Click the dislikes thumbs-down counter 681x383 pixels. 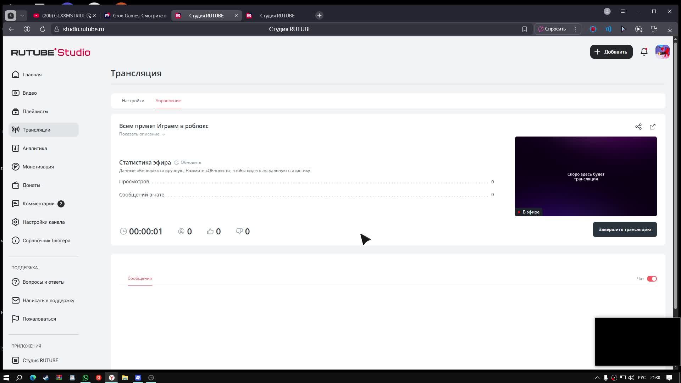pyautogui.click(x=243, y=231)
